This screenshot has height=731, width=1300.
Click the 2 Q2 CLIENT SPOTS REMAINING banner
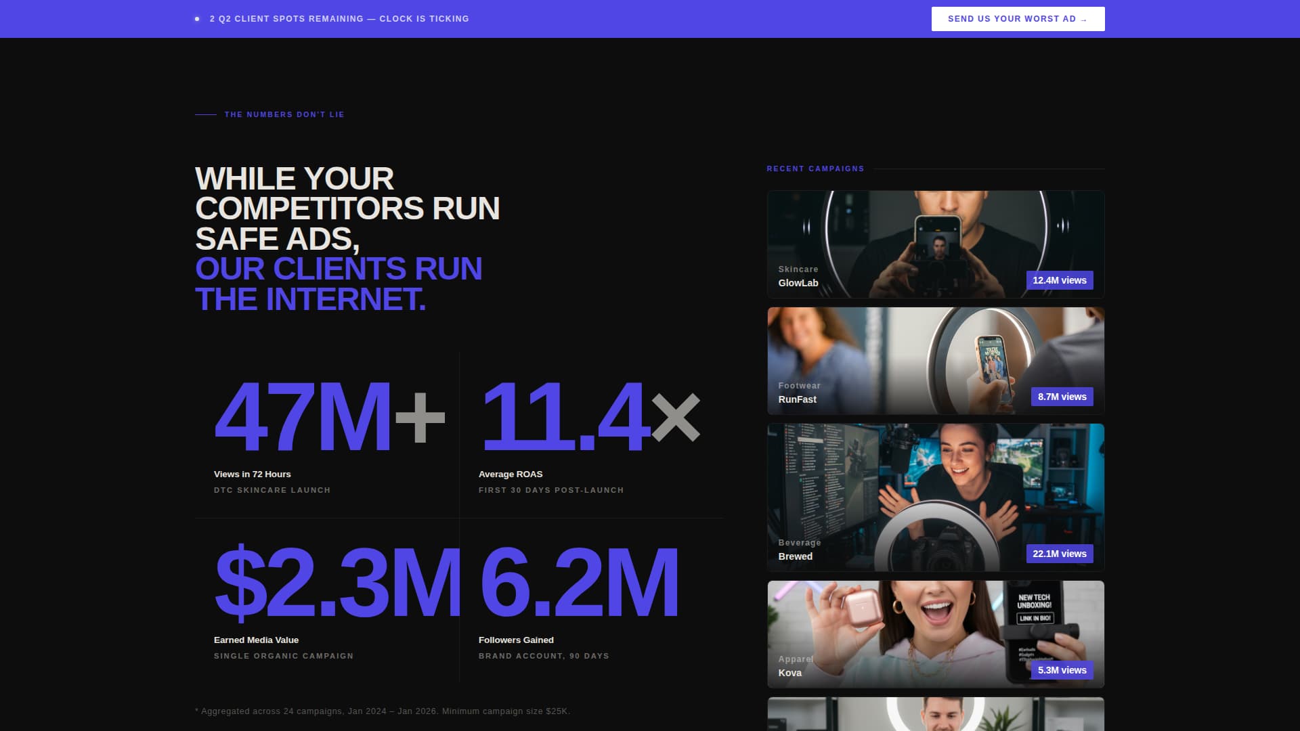coord(339,18)
